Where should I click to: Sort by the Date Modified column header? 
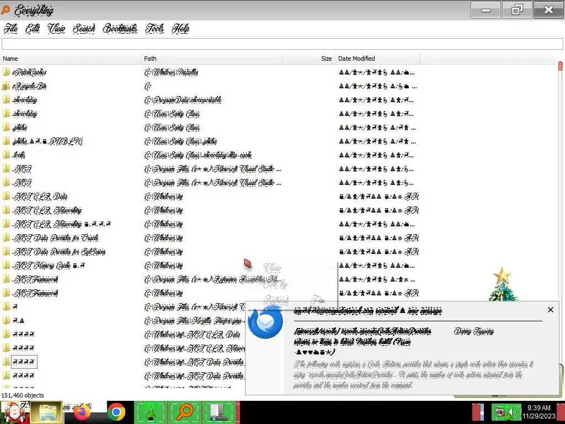(x=377, y=59)
